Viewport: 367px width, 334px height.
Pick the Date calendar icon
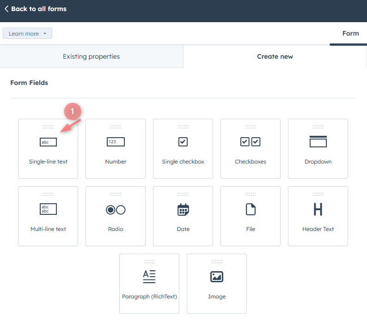[183, 210]
